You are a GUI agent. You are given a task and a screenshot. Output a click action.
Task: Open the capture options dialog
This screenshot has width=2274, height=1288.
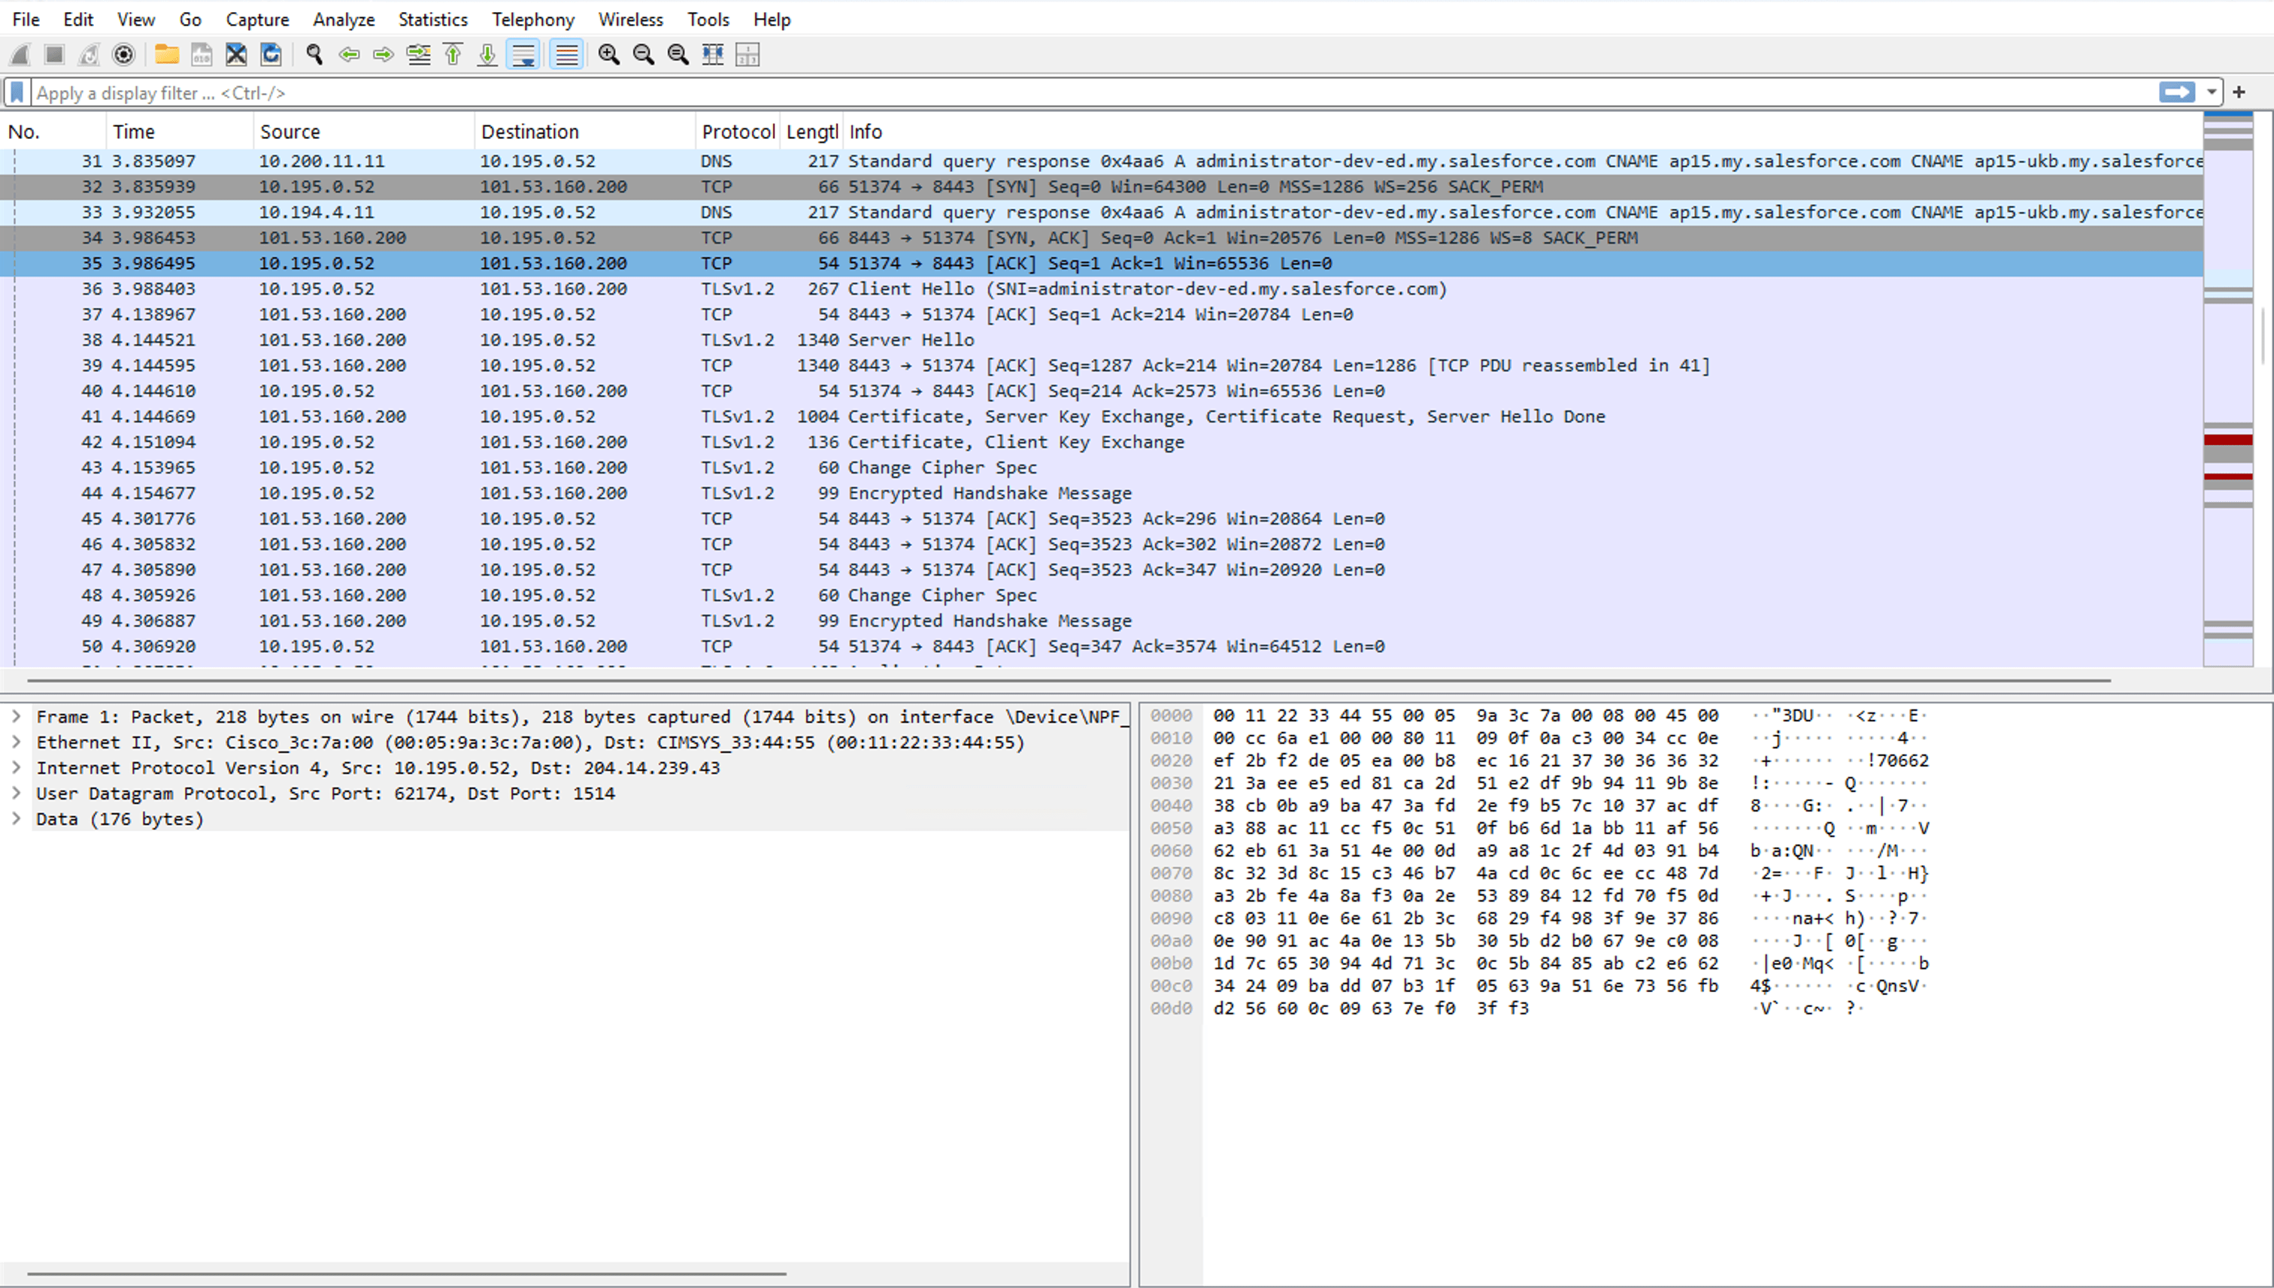click(123, 55)
